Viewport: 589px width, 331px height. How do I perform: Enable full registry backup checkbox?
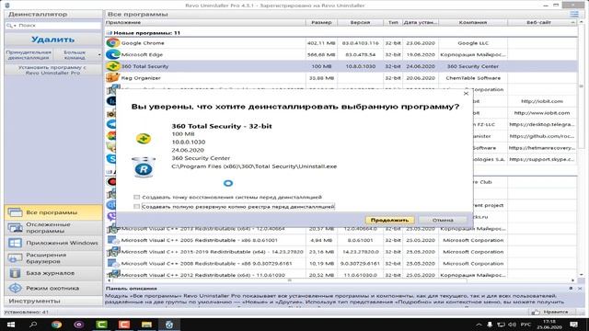click(137, 206)
